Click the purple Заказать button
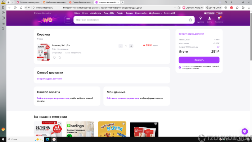The height and width of the screenshot is (142, 252). tap(199, 60)
